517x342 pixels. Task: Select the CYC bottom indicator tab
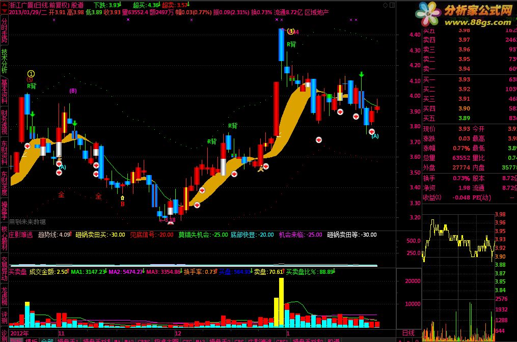pos(186,340)
